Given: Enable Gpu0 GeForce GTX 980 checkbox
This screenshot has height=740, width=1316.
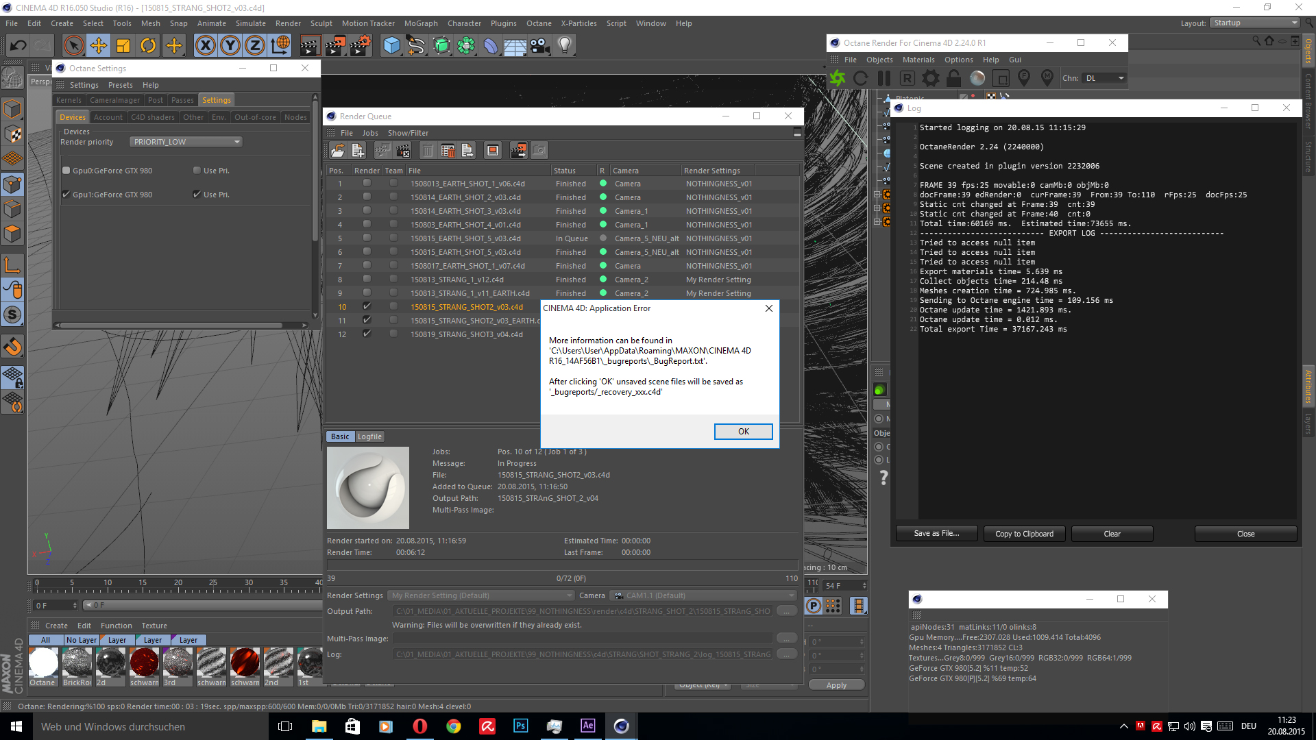Looking at the screenshot, I should click(x=66, y=171).
